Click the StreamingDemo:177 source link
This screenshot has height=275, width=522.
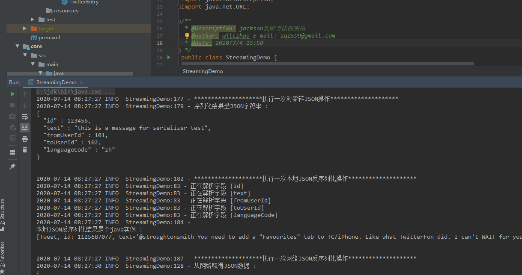155,99
